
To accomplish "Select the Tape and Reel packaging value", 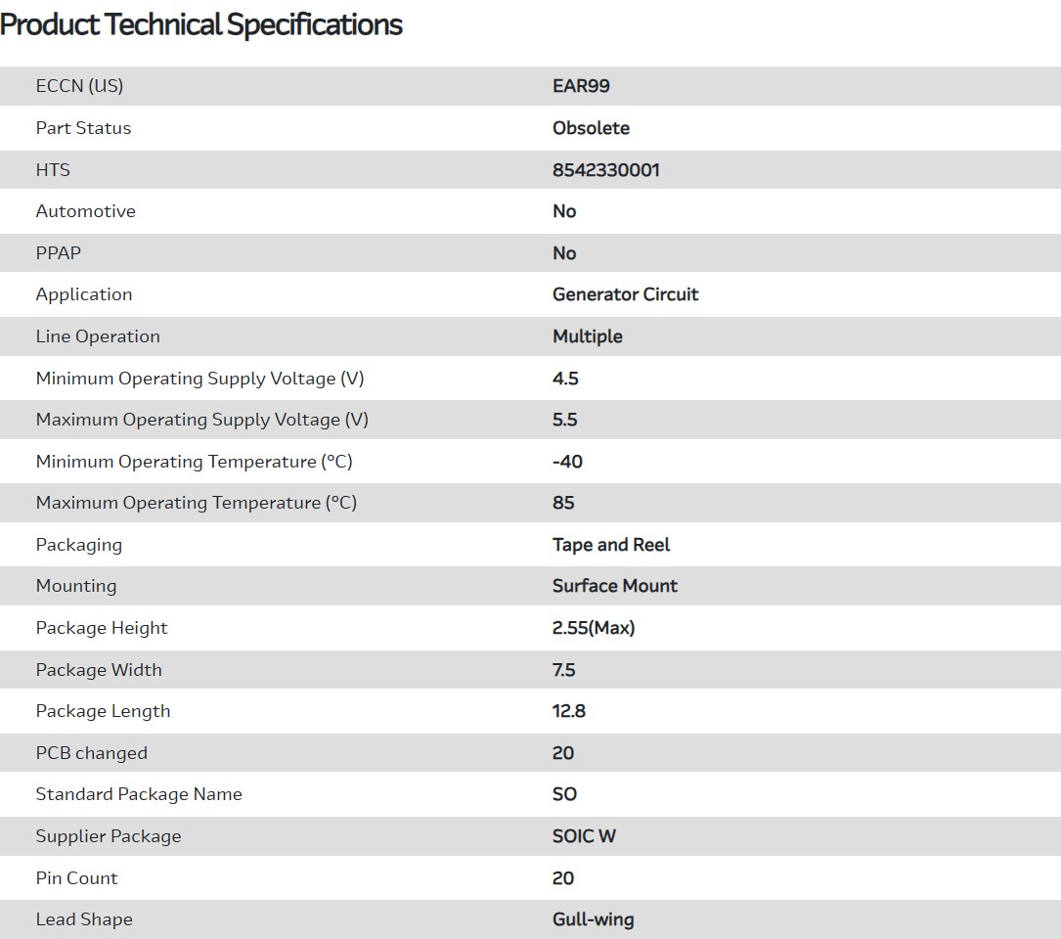I will coord(611,545).
